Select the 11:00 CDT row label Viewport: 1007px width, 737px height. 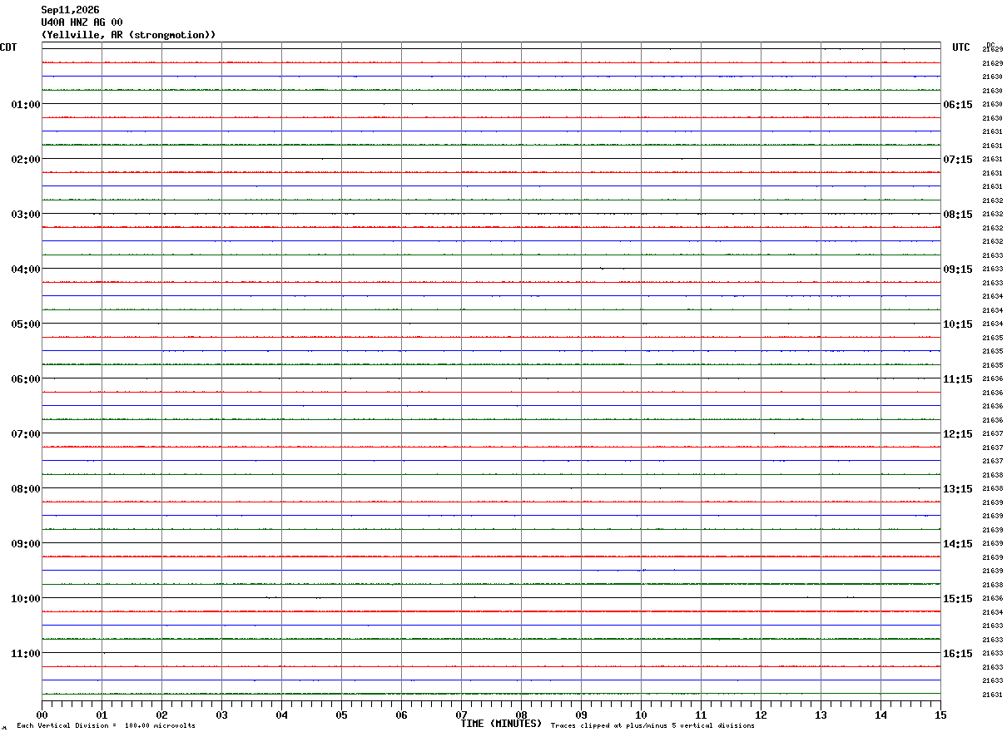pyautogui.click(x=26, y=653)
